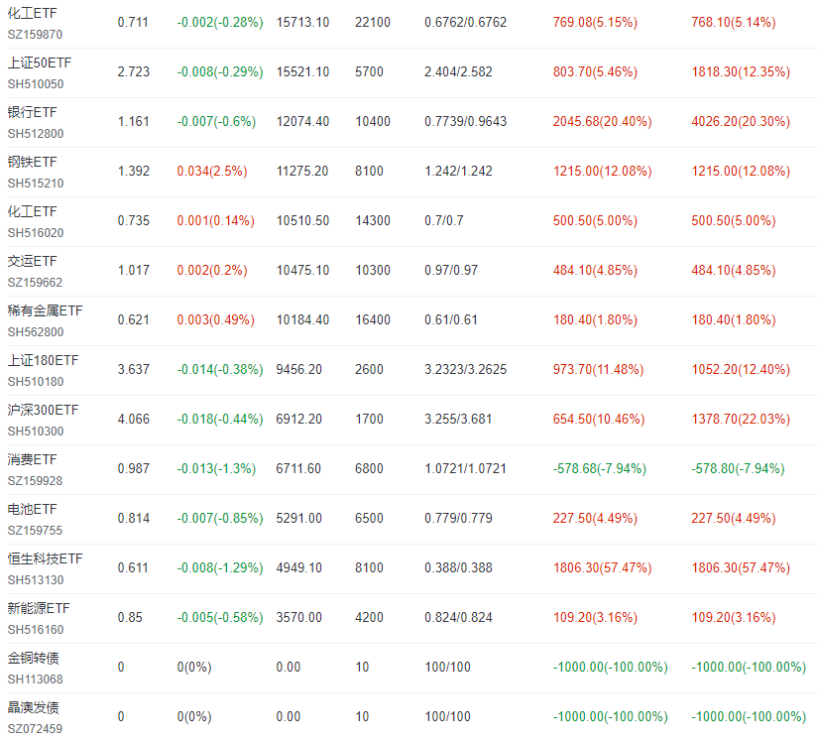Click code SH113068
This screenshot has width=817, height=741.
point(35,679)
